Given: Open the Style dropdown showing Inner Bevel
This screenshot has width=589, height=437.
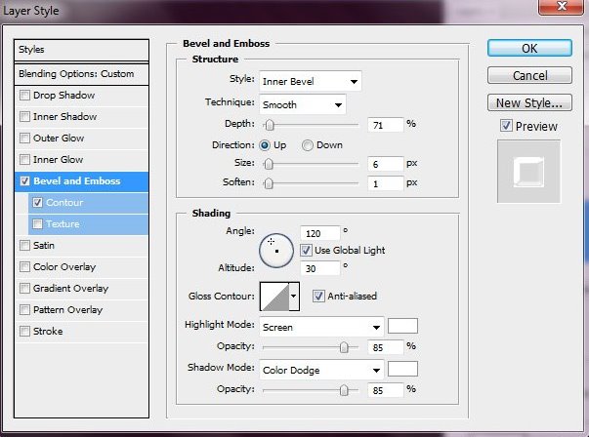Looking at the screenshot, I should pyautogui.click(x=310, y=81).
